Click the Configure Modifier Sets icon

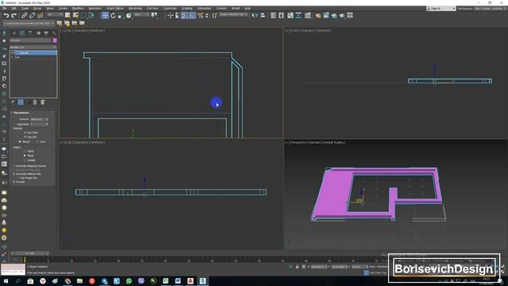[42, 102]
